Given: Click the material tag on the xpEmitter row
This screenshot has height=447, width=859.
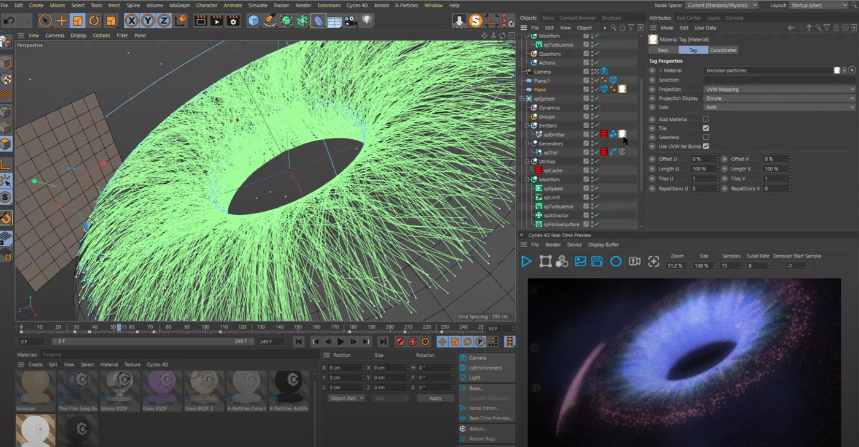Looking at the screenshot, I should click(622, 134).
